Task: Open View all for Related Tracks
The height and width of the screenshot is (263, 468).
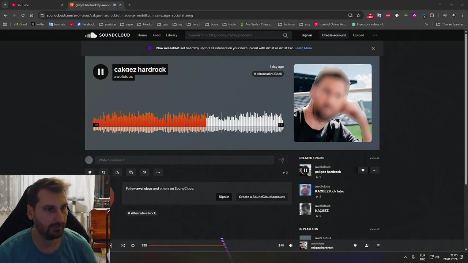Action: tap(374, 158)
